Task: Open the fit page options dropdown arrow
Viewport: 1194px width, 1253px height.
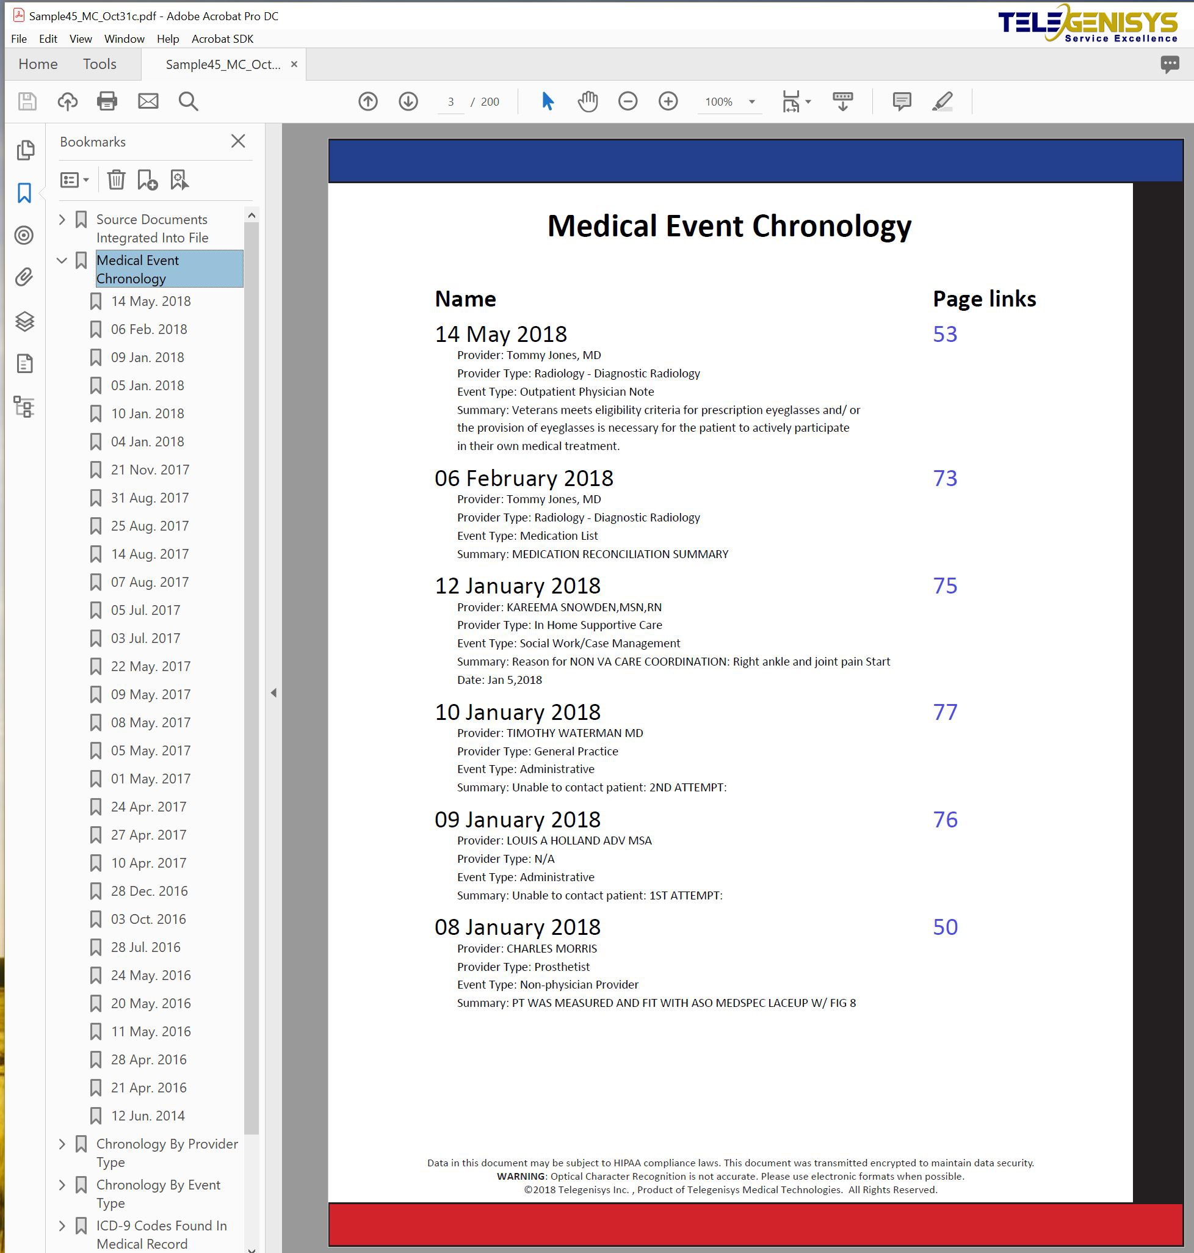Action: 808,102
